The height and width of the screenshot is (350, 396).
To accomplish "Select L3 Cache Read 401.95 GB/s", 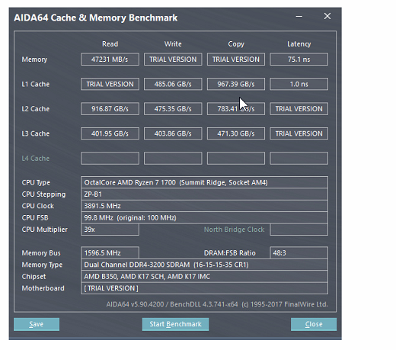I will click(110, 133).
